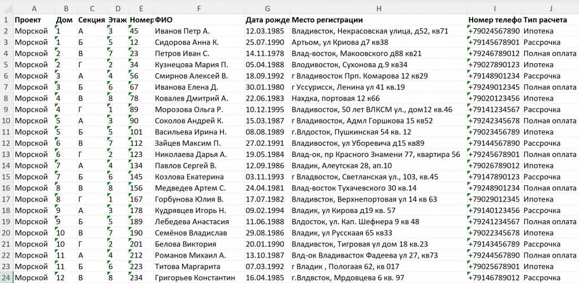Image resolution: width=579 pixels, height=283 pixels.
Task: Select column F header
Action: pyautogui.click(x=198, y=8)
